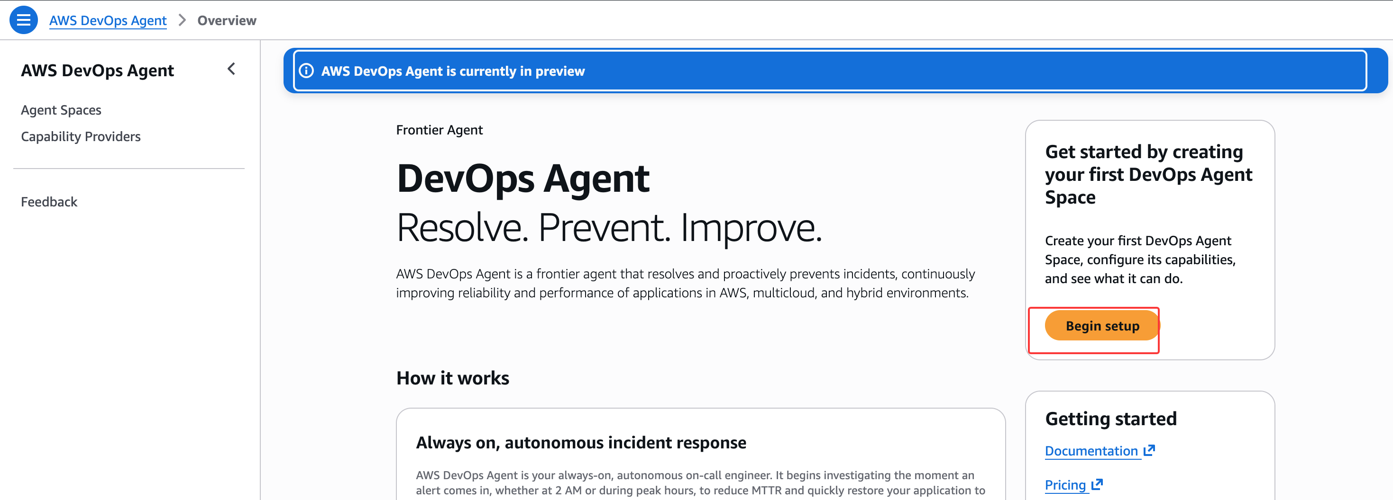1393x500 pixels.
Task: Open the Feedback sidebar link
Action: click(49, 201)
